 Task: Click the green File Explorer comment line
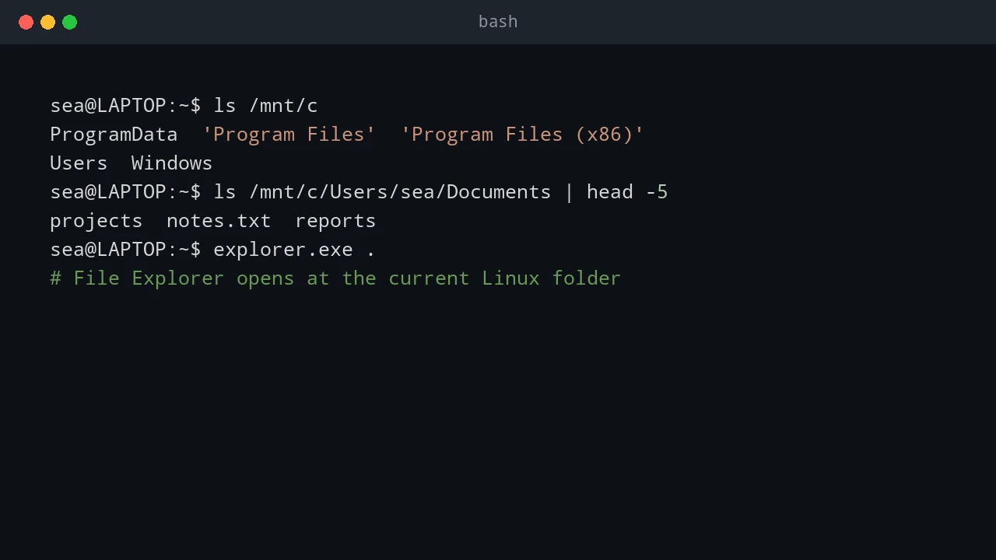335,278
